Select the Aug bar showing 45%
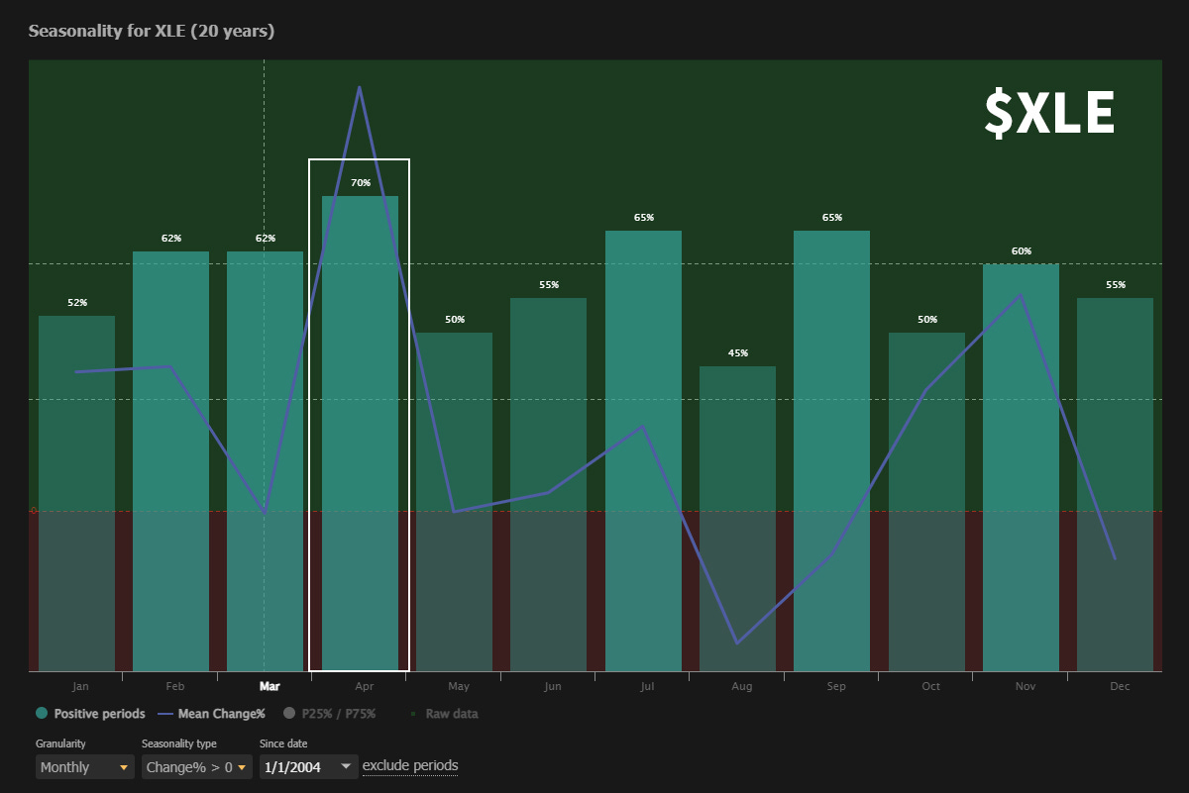Viewport: 1189px width, 793px height. [x=737, y=519]
